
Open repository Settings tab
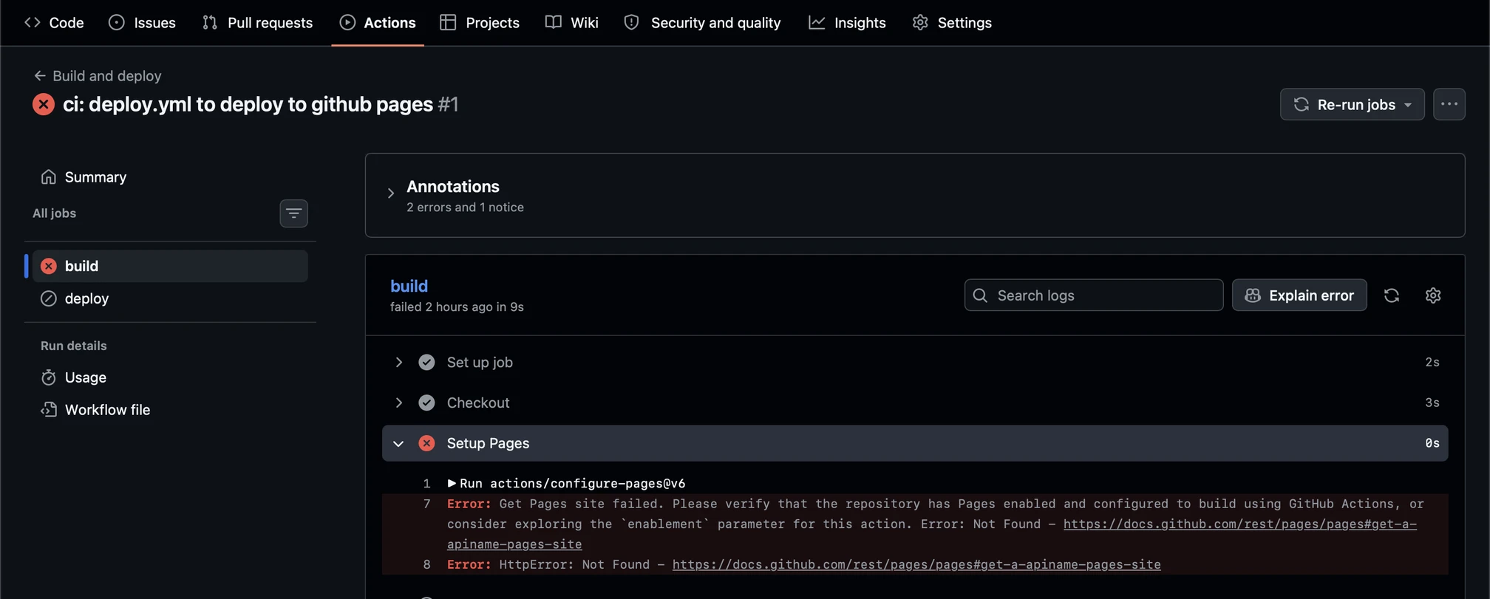(952, 22)
